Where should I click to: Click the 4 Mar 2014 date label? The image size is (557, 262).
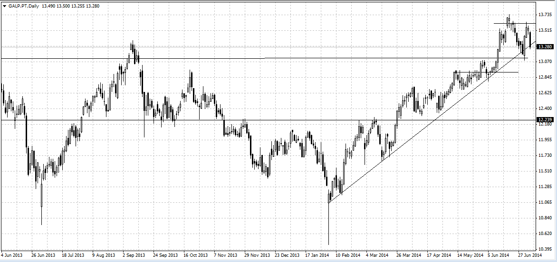[378, 255]
